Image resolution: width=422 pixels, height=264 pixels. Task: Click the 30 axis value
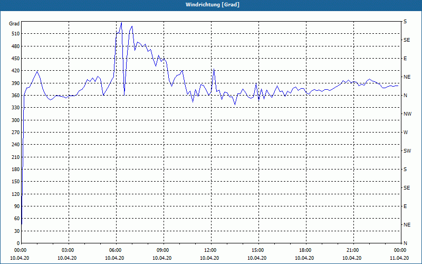(17, 231)
